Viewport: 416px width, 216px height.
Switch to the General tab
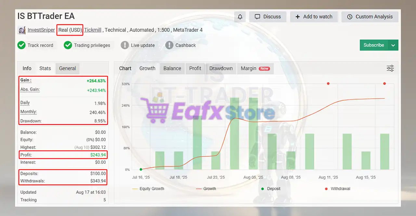tap(68, 68)
